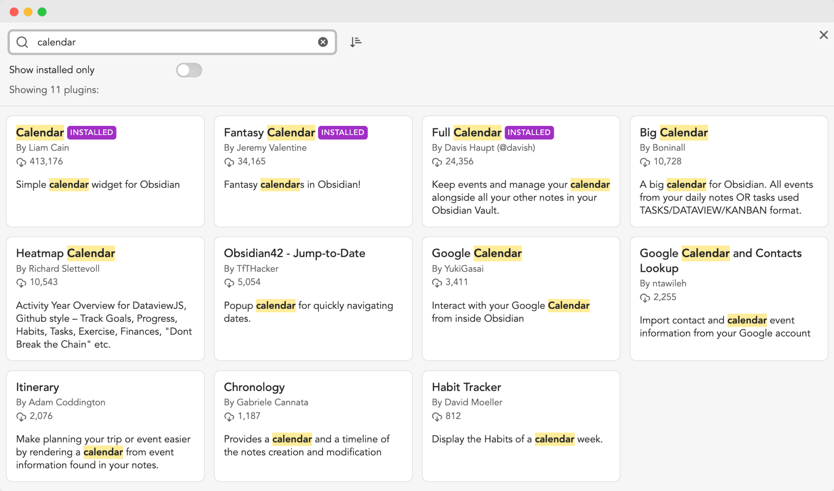Clear the search field using the x icon
This screenshot has height=491, width=834.
[323, 42]
